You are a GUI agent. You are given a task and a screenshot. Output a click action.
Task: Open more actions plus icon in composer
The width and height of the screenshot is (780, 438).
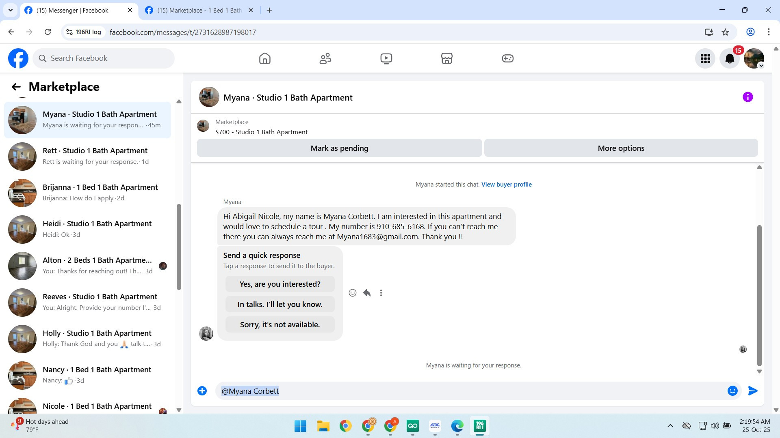[202, 391]
